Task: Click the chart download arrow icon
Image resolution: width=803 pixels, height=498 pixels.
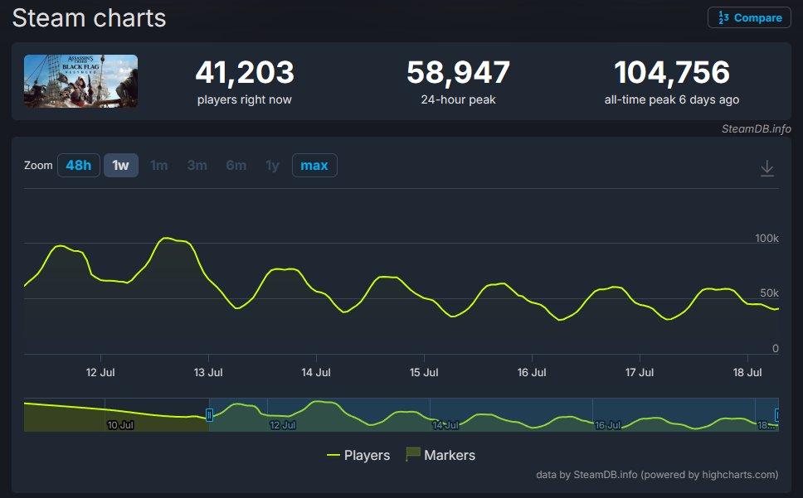Action: [766, 168]
